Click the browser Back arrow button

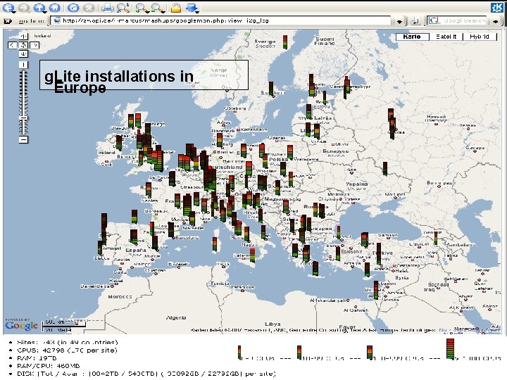(x=7, y=8)
